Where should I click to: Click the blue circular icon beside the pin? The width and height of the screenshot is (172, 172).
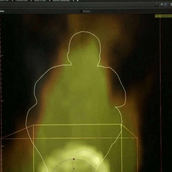[166, 5]
